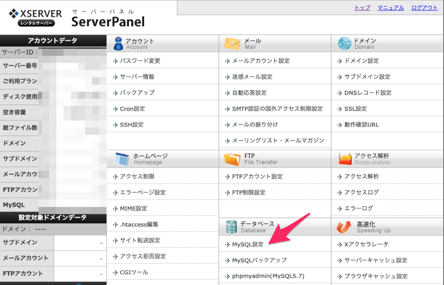444x285 pixels.
Task: Open FTP制限設定
Action: pyautogui.click(x=249, y=192)
